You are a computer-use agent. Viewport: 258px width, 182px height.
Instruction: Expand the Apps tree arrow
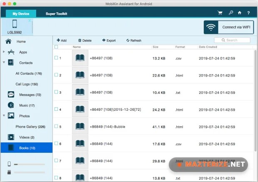[4, 52]
